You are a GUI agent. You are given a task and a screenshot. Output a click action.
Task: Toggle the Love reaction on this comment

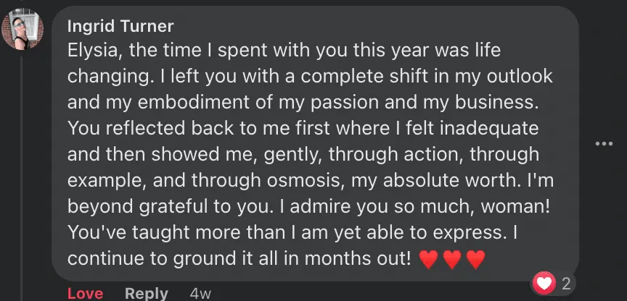tap(85, 294)
